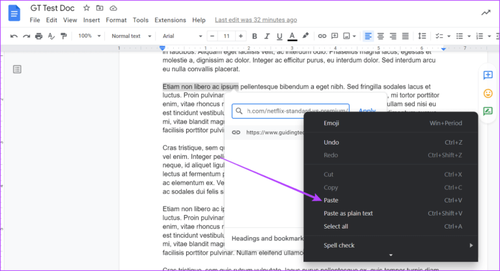Open the document outline icon
This screenshot has width=500, height=271.
coord(18,69)
